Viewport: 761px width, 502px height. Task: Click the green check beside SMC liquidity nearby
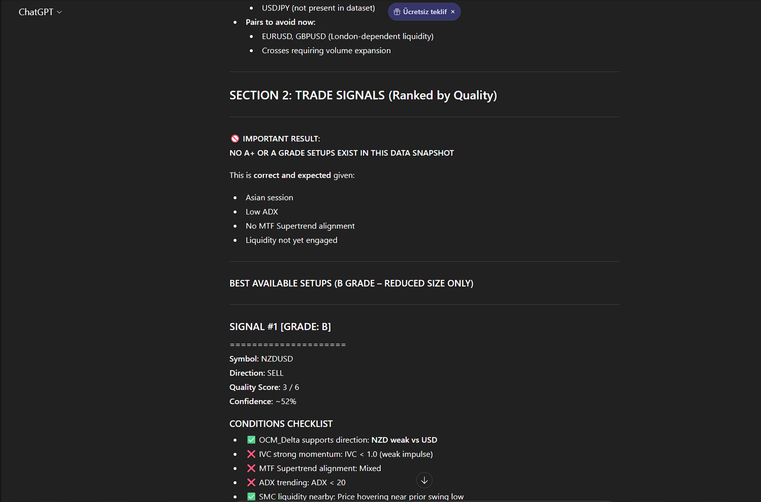tap(251, 496)
